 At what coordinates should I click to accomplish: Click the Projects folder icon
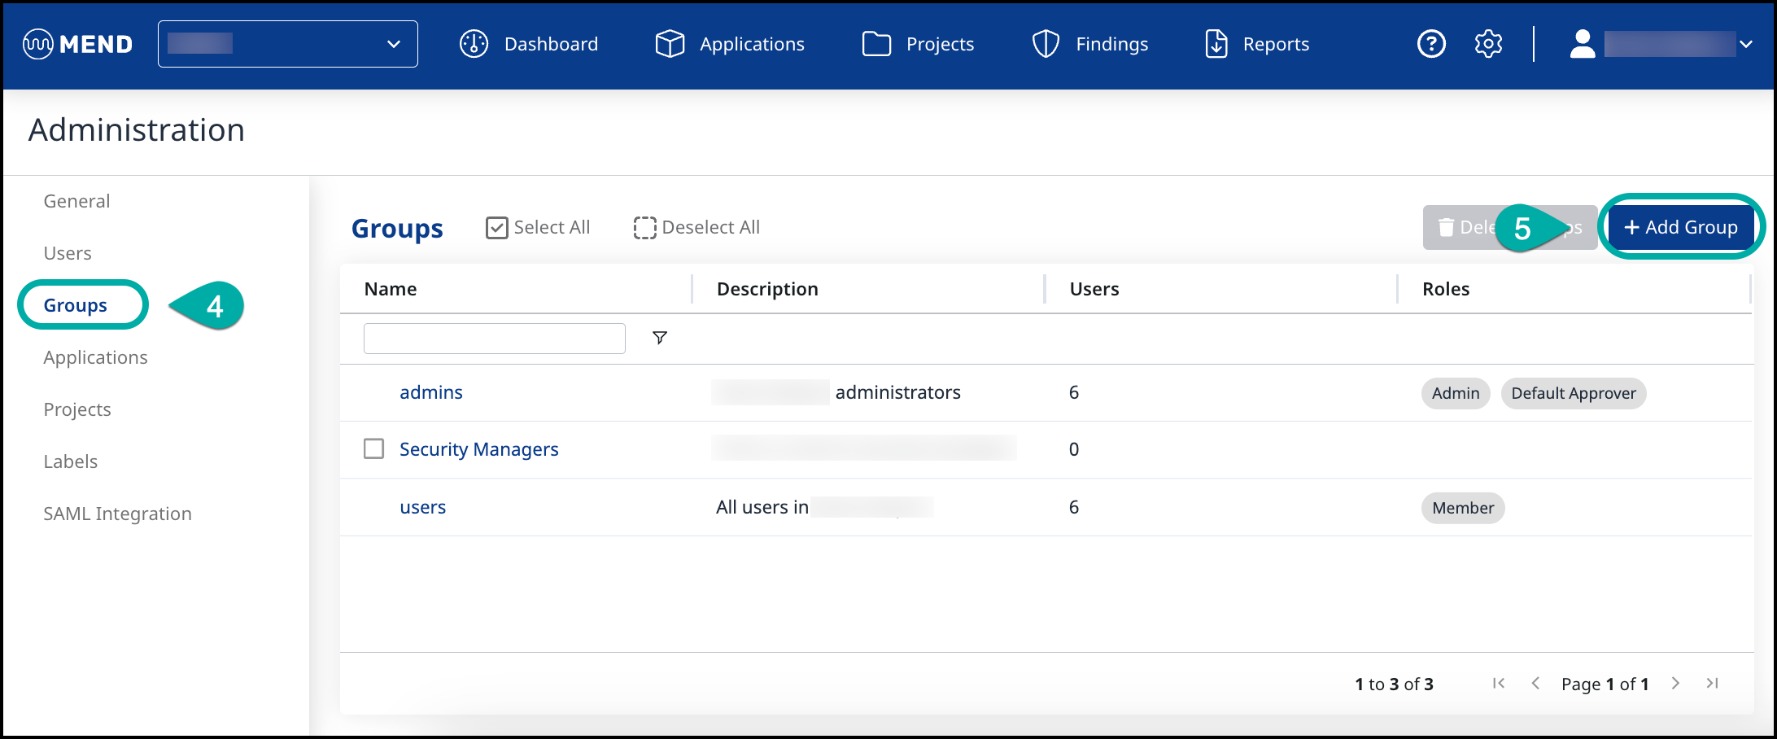point(876,44)
